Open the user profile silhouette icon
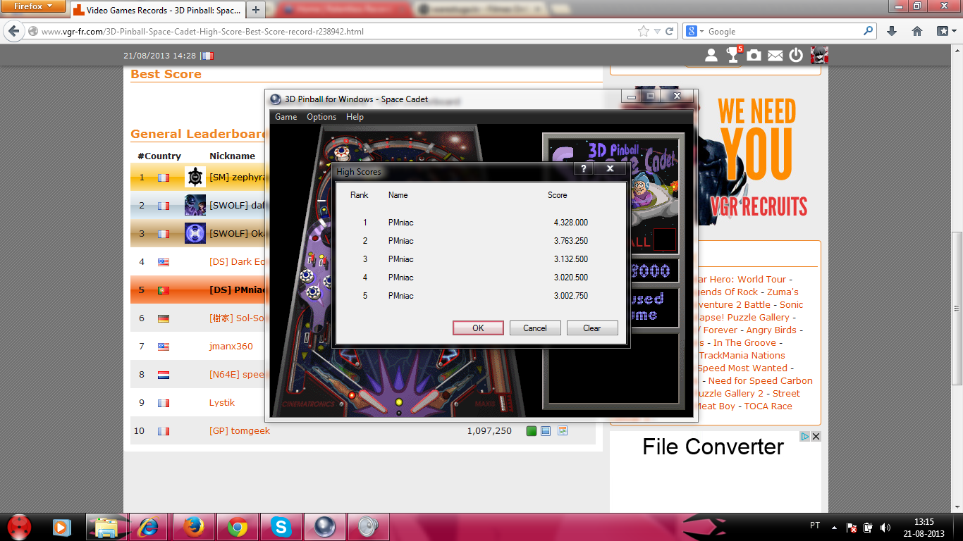Viewport: 963px width, 541px height. (711, 55)
